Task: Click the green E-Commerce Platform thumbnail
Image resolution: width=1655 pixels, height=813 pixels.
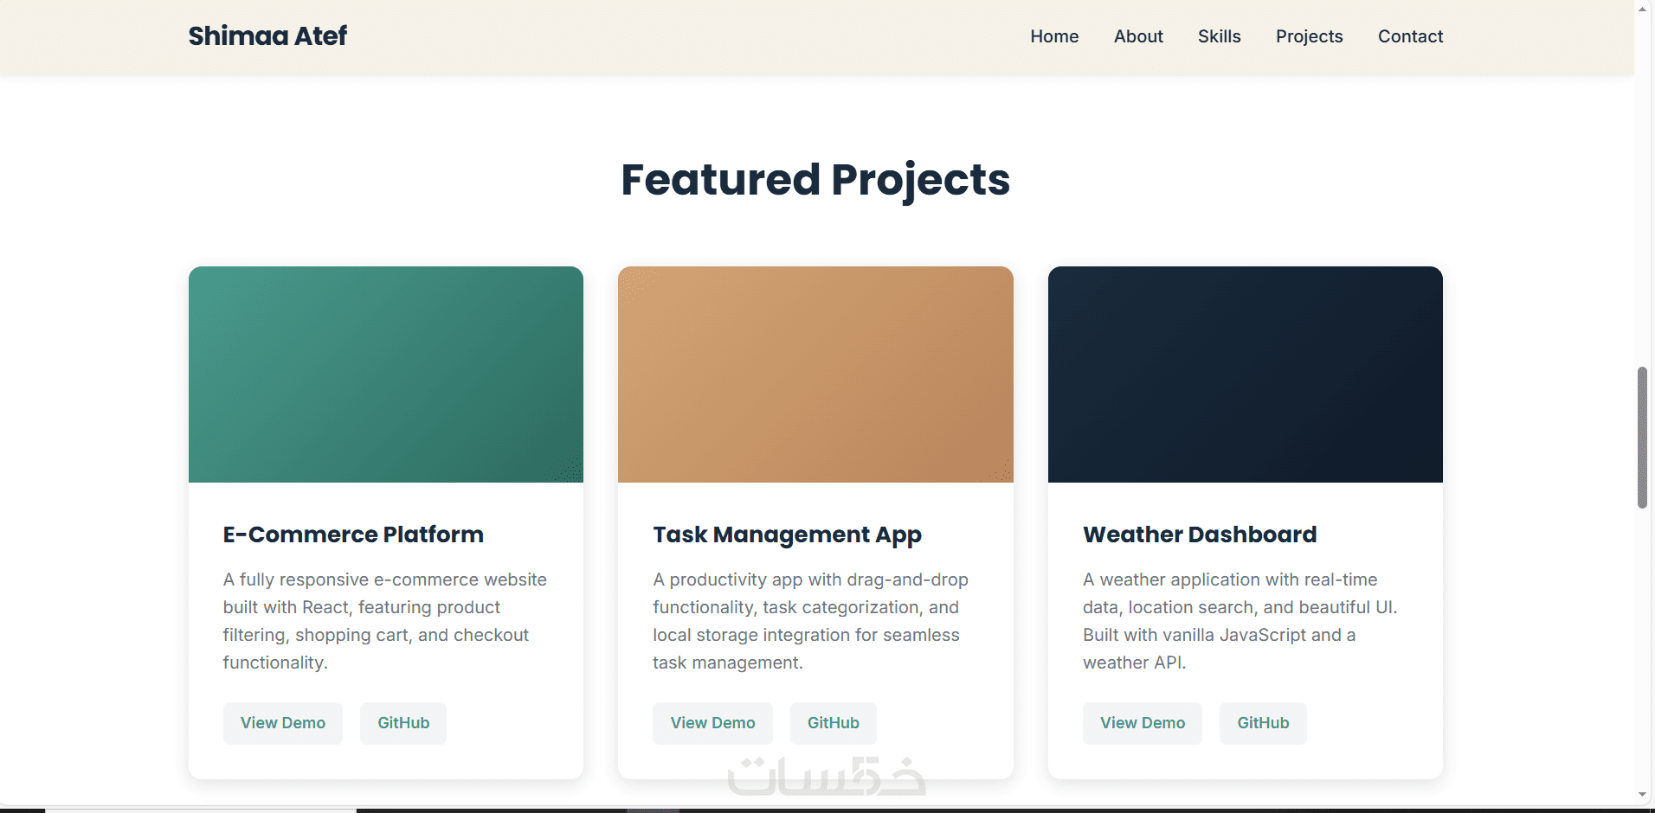Action: (x=386, y=374)
